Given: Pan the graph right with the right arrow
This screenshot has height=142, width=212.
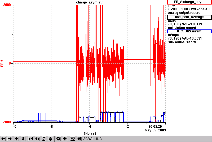Looking at the screenshot, I should tap(10, 139).
